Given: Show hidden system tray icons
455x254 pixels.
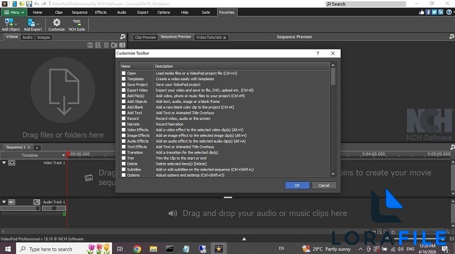Looking at the screenshot, I should pos(361,249).
